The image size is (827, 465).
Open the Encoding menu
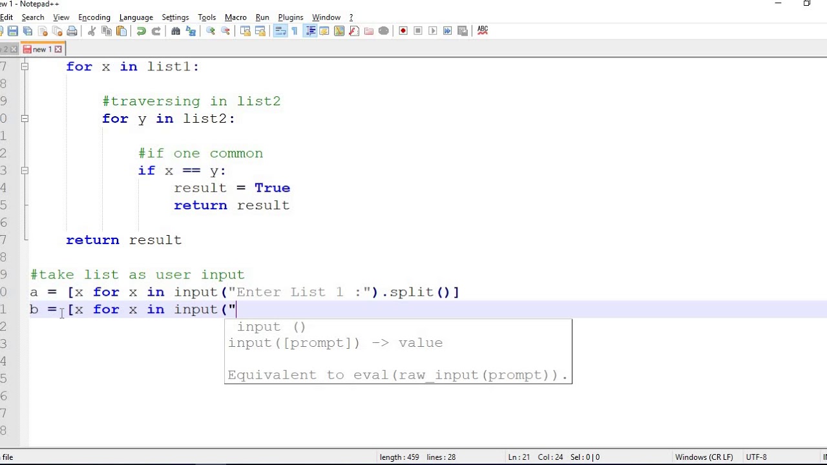pyautogui.click(x=94, y=17)
